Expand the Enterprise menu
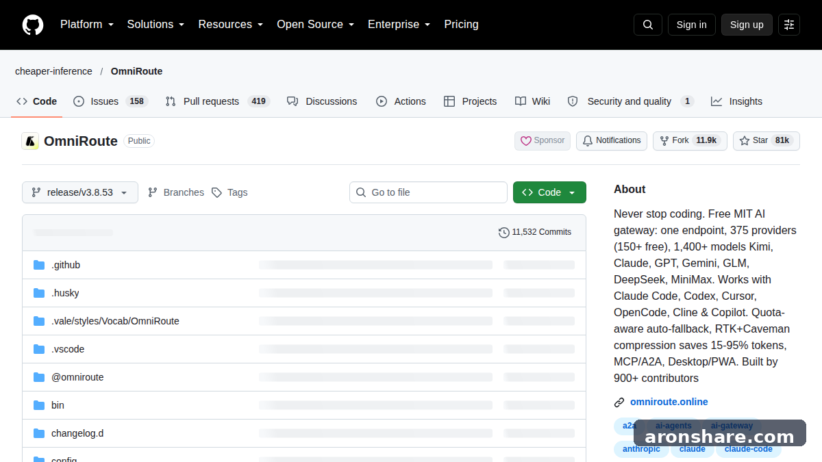The image size is (822, 462). point(399,24)
